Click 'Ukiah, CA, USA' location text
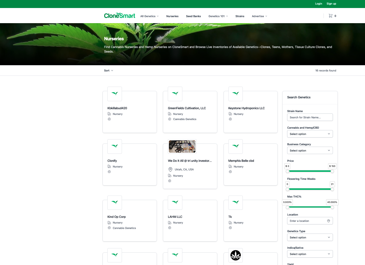 coord(184,170)
